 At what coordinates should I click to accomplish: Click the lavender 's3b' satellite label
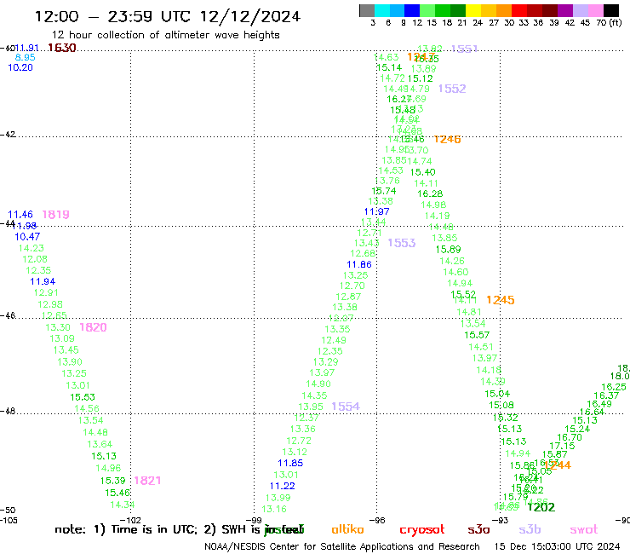click(530, 530)
